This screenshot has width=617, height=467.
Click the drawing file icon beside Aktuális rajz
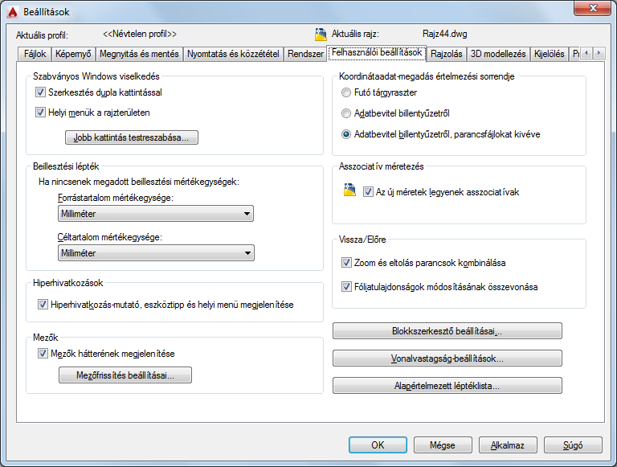click(x=321, y=35)
